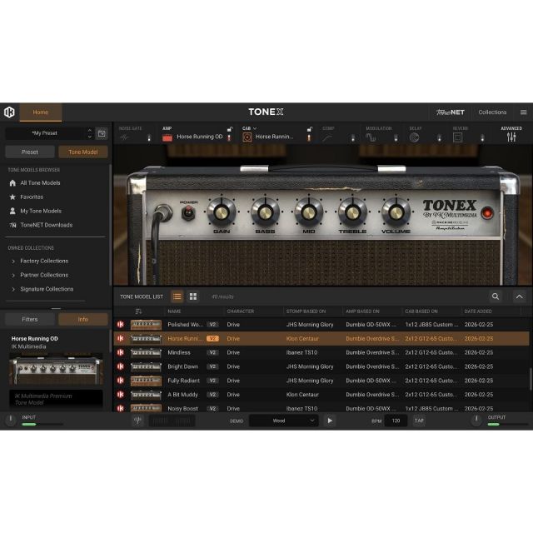Screen dimensions: 533x533
Task: Click IK icon on Mindless row
Action: 120,352
